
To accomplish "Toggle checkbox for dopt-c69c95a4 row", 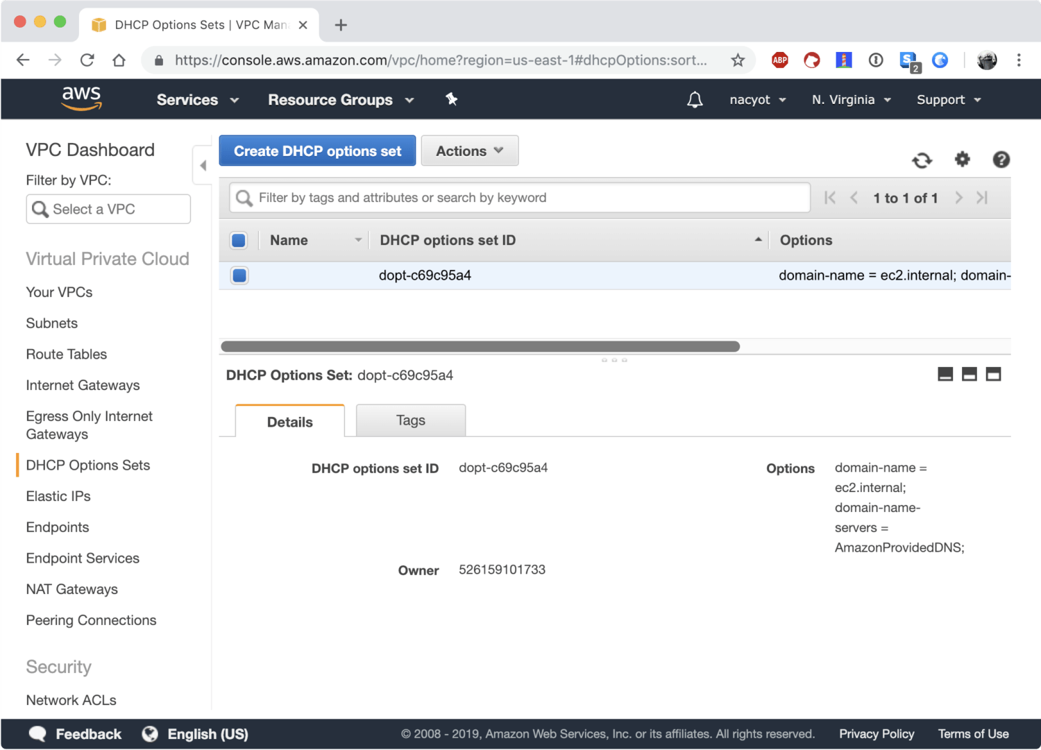I will 239,275.
